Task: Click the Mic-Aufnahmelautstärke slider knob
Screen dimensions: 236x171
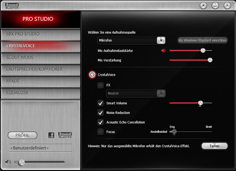Action: (x=203, y=51)
